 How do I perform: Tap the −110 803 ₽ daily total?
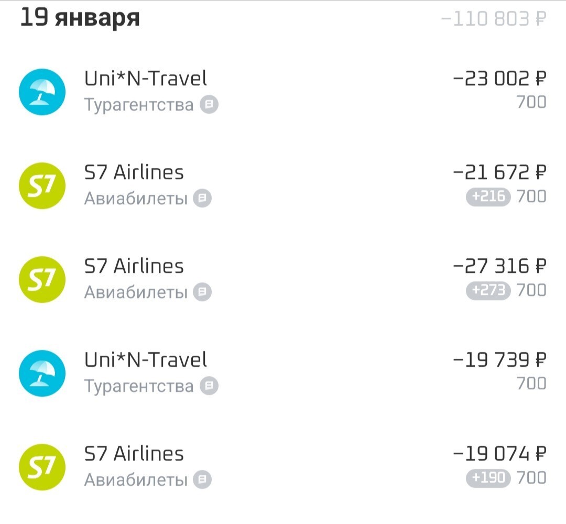point(494,19)
